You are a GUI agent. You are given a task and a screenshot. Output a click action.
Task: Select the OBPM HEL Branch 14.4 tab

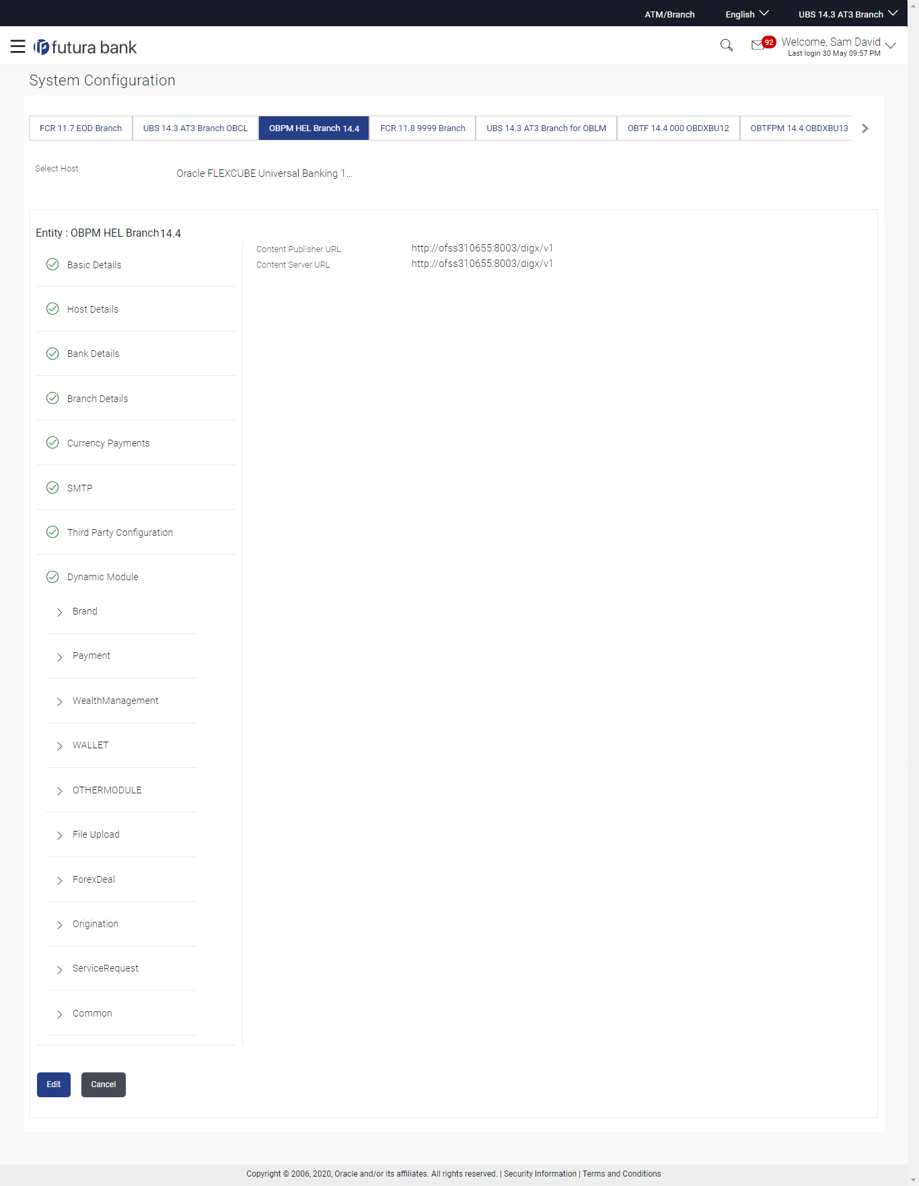[314, 128]
